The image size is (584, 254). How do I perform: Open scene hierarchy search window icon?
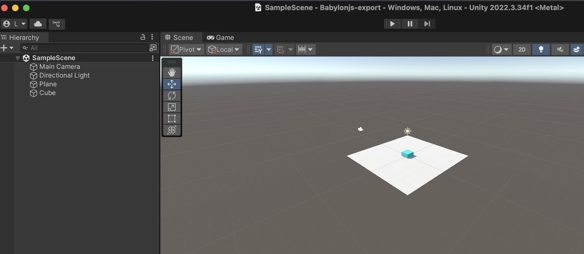(x=153, y=48)
